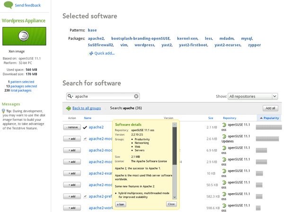Image resolution: width=284 pixels, height=212 pixels.
Task: Sort the list by Name column
Action: pos(88,118)
